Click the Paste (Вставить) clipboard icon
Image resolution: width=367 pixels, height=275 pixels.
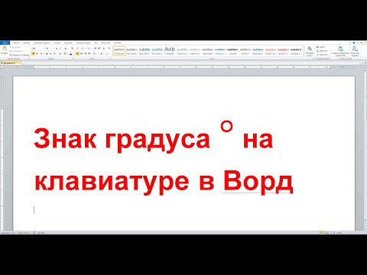tap(5, 48)
